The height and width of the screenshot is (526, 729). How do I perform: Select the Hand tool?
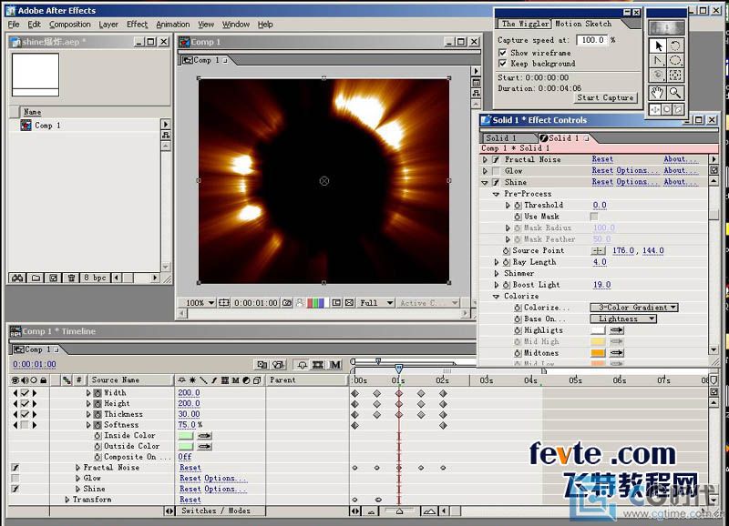point(658,93)
